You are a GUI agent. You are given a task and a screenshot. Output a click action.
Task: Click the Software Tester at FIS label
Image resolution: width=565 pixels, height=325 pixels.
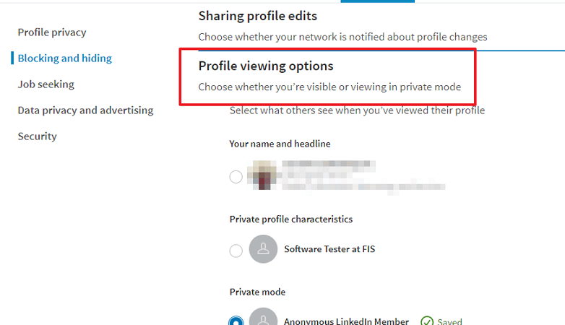pos(329,249)
